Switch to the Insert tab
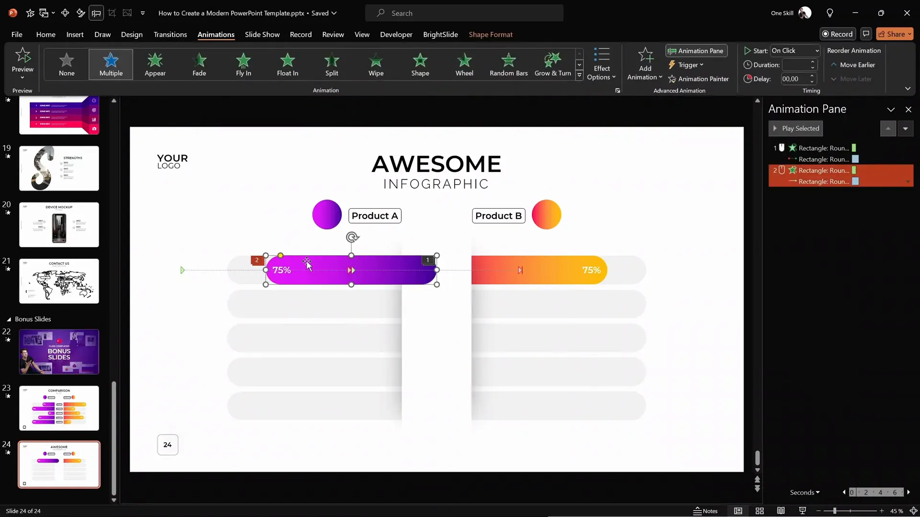 75,34
